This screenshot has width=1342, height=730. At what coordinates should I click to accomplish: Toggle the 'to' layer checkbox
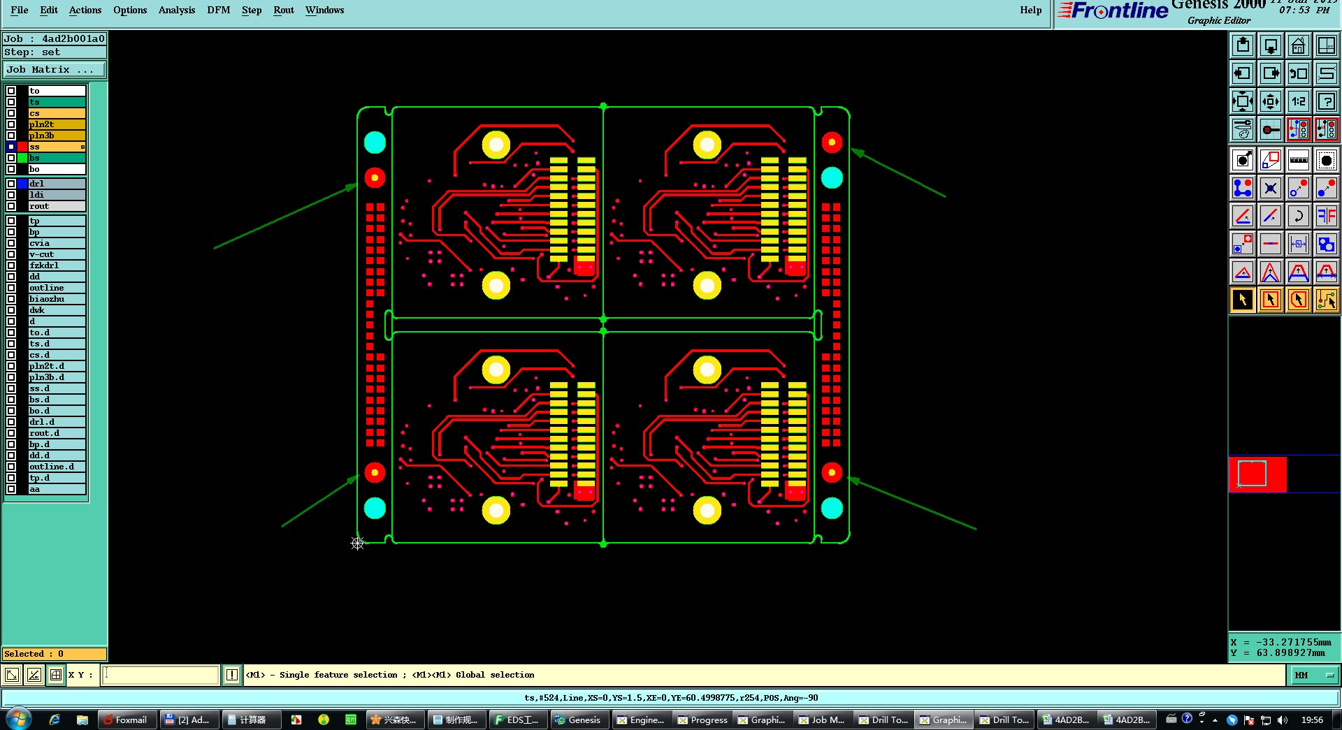pyautogui.click(x=11, y=91)
